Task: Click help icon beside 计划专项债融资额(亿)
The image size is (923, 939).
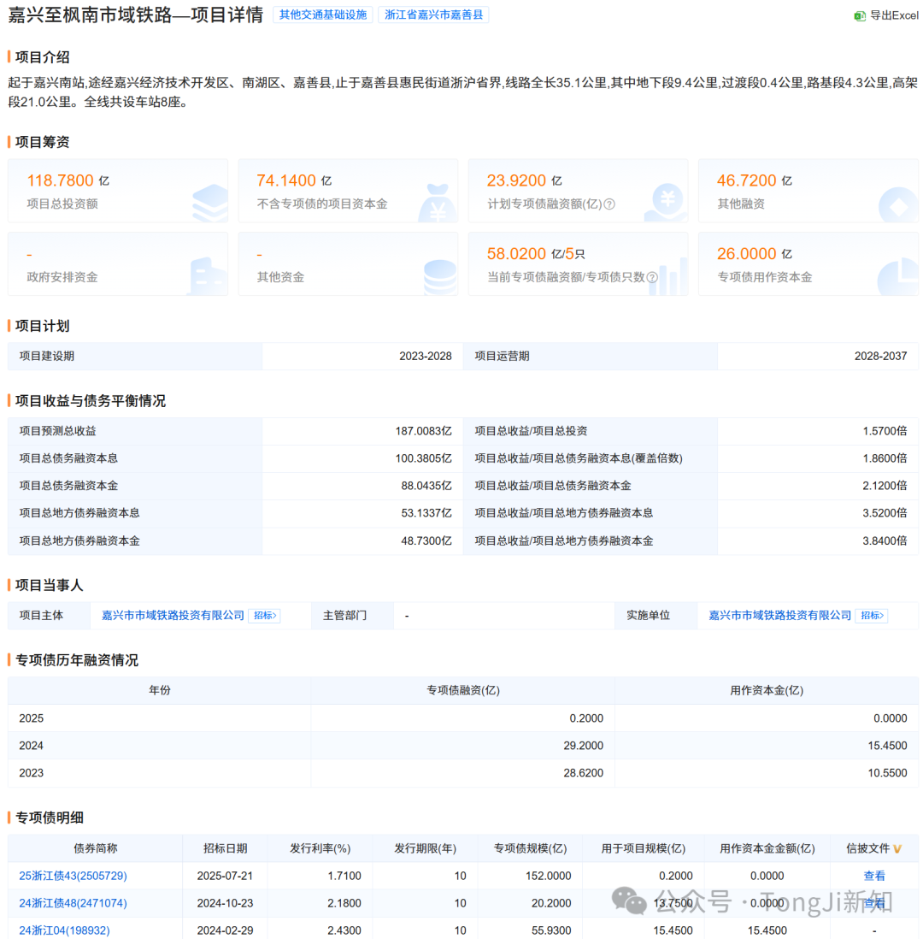Action: [609, 204]
